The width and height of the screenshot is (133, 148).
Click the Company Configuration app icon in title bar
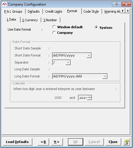click(x=4, y=4)
